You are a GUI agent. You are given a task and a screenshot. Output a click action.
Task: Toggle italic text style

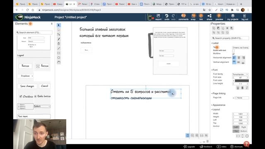click(247, 88)
